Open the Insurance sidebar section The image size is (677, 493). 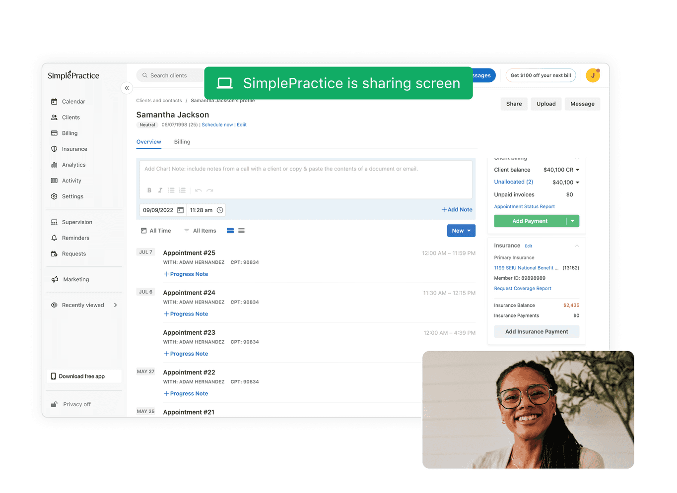point(69,149)
